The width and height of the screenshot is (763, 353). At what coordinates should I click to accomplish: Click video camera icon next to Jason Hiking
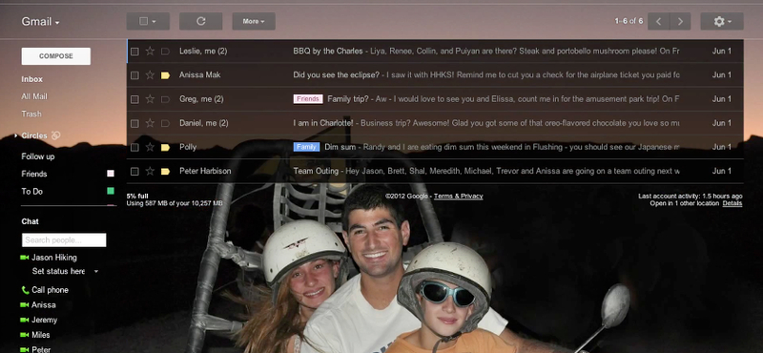[25, 258]
